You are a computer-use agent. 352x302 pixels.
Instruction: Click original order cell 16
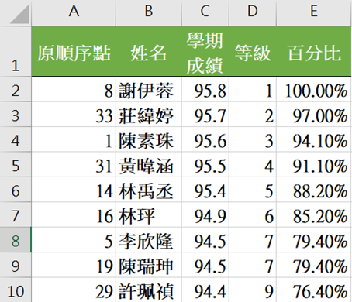pos(74,214)
